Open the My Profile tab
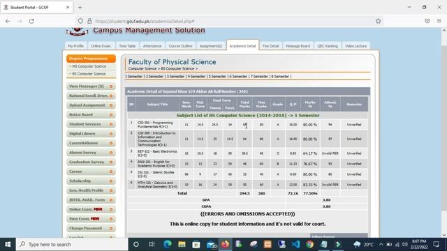Viewport: 447px width, 251px height. click(75, 46)
